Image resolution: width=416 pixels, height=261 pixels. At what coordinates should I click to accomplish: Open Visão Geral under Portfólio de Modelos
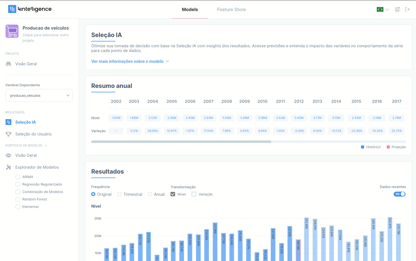(x=26, y=155)
